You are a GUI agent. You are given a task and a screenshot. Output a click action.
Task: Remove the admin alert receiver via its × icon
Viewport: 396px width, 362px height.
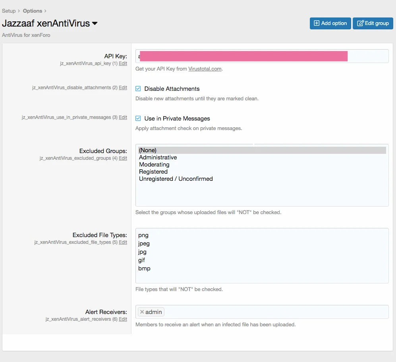tap(141, 312)
